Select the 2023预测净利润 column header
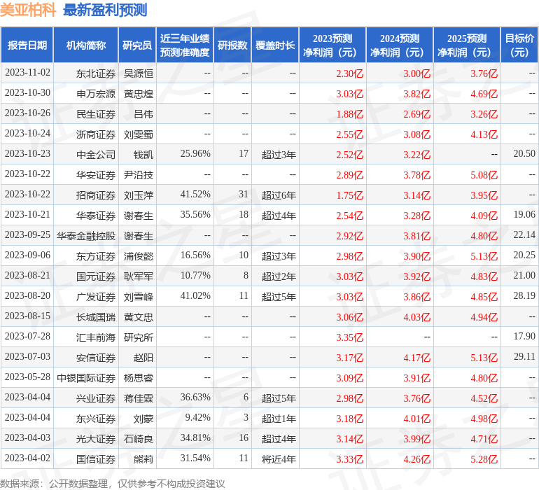This screenshot has height=490, width=539. coord(332,45)
